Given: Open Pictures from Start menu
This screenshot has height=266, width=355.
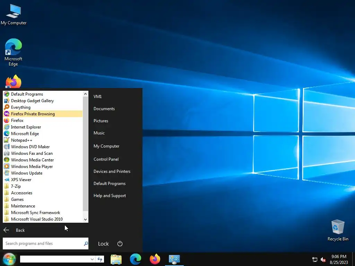Looking at the screenshot, I should pos(101,121).
